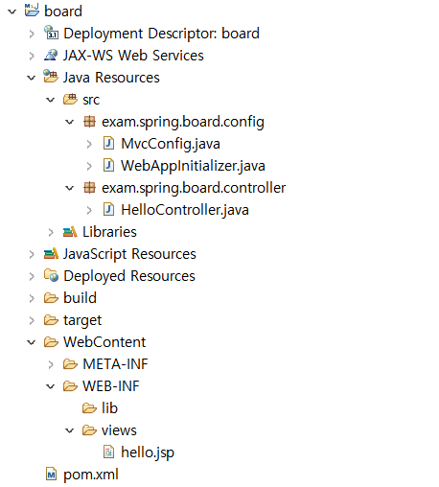Expand the WebAppInitializer.java arrow
The height and width of the screenshot is (487, 439).
(89, 166)
